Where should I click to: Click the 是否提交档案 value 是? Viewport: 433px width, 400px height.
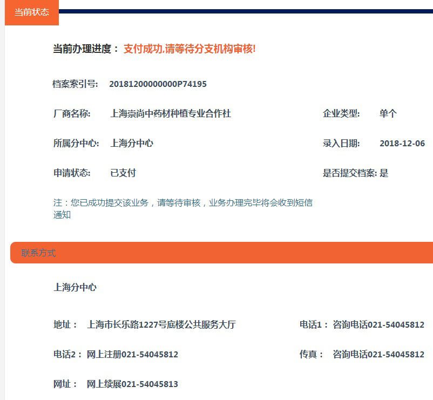[384, 173]
